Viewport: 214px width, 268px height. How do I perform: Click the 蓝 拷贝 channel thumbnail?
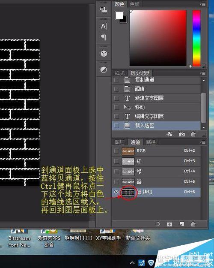click(128, 192)
